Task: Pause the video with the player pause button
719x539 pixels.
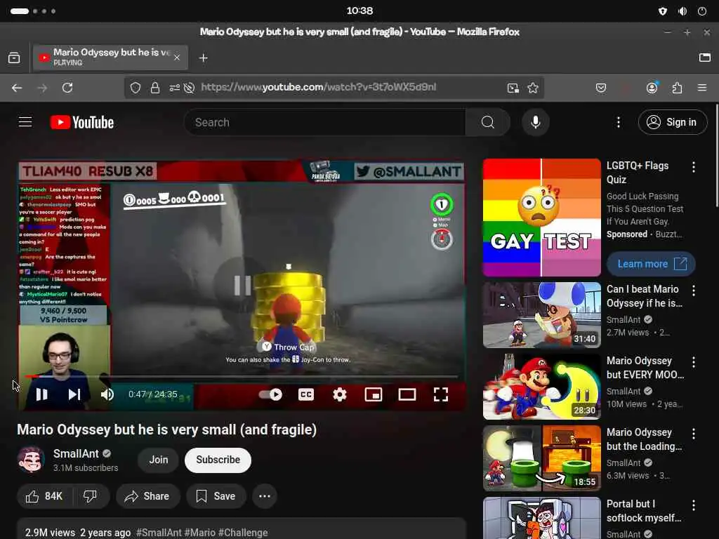Action: pos(41,394)
